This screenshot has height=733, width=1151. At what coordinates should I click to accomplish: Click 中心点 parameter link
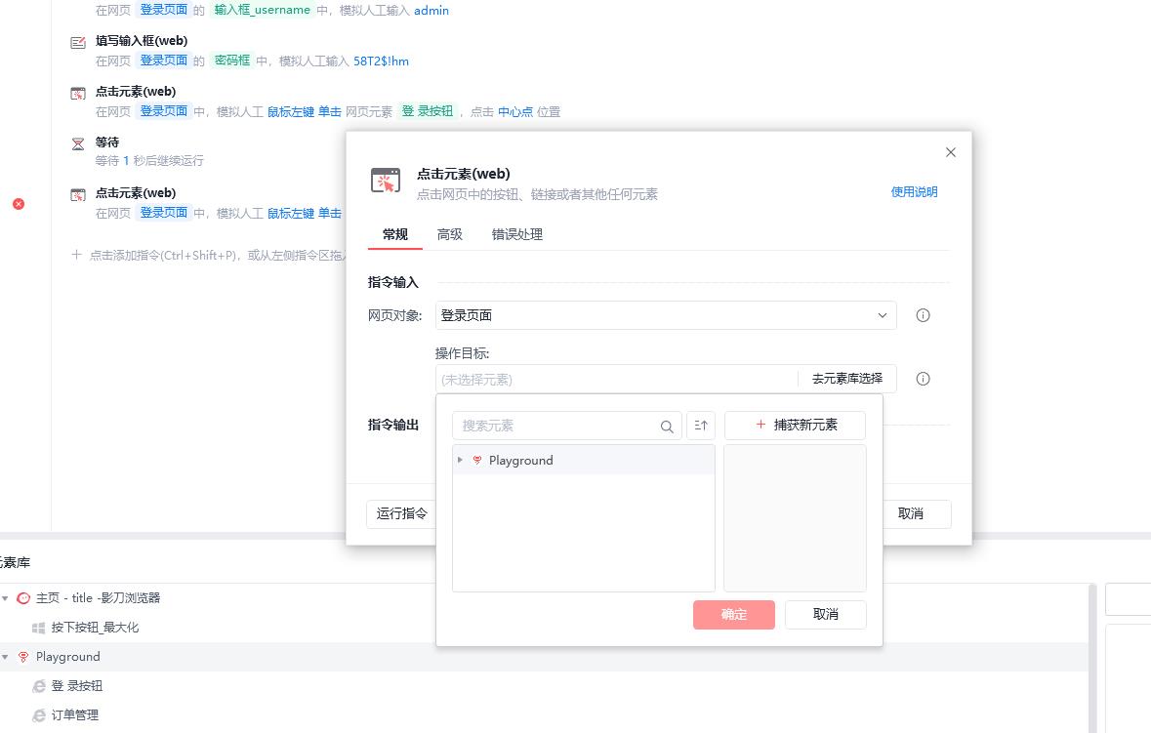[515, 111]
